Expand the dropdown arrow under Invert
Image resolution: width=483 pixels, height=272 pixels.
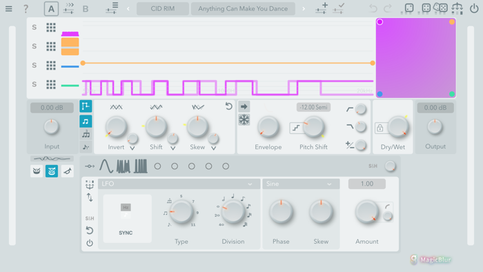[x=132, y=148]
